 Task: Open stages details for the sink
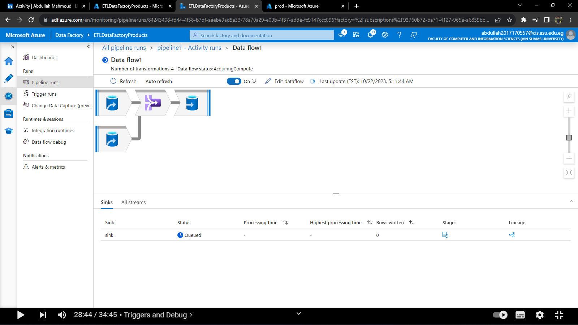coord(445,235)
